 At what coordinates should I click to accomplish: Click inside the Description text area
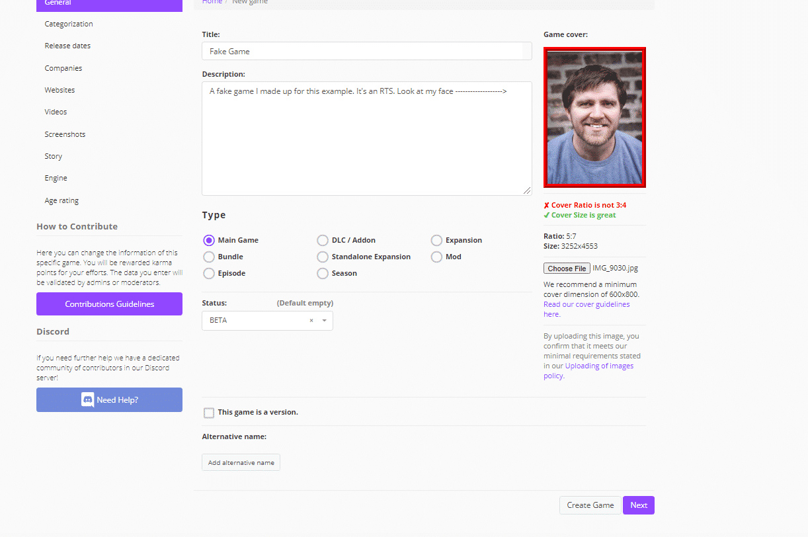point(366,138)
